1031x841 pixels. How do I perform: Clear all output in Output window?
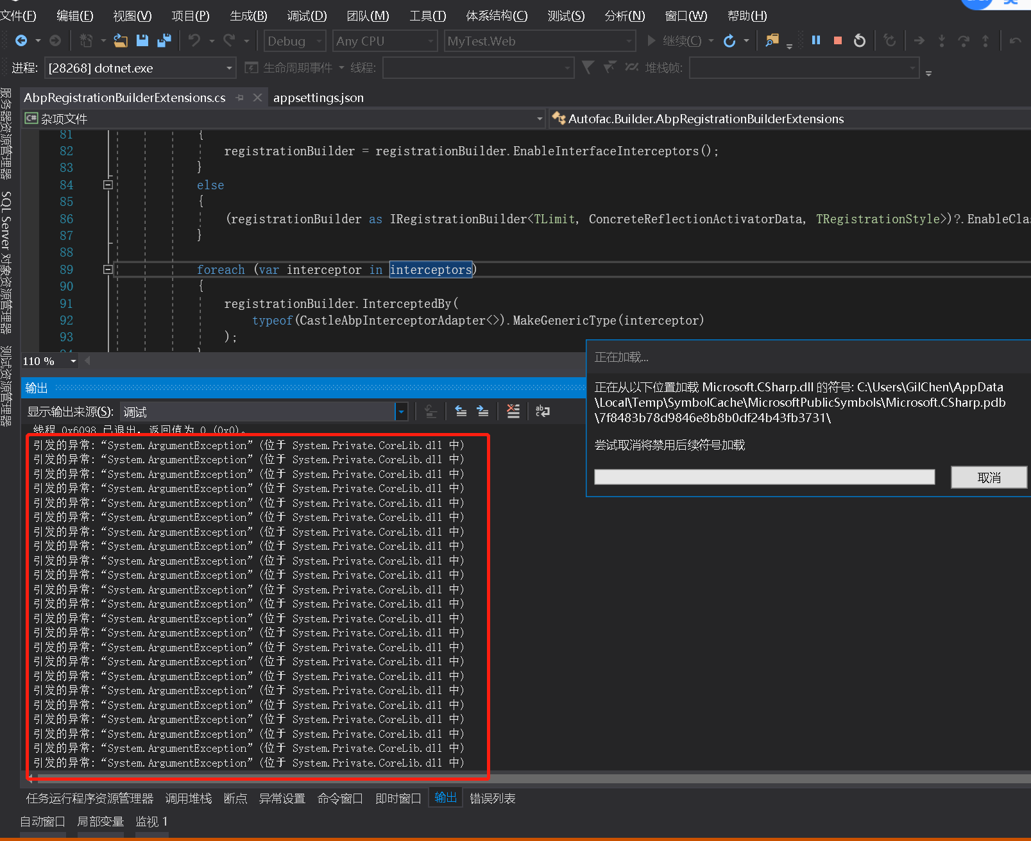coord(513,411)
